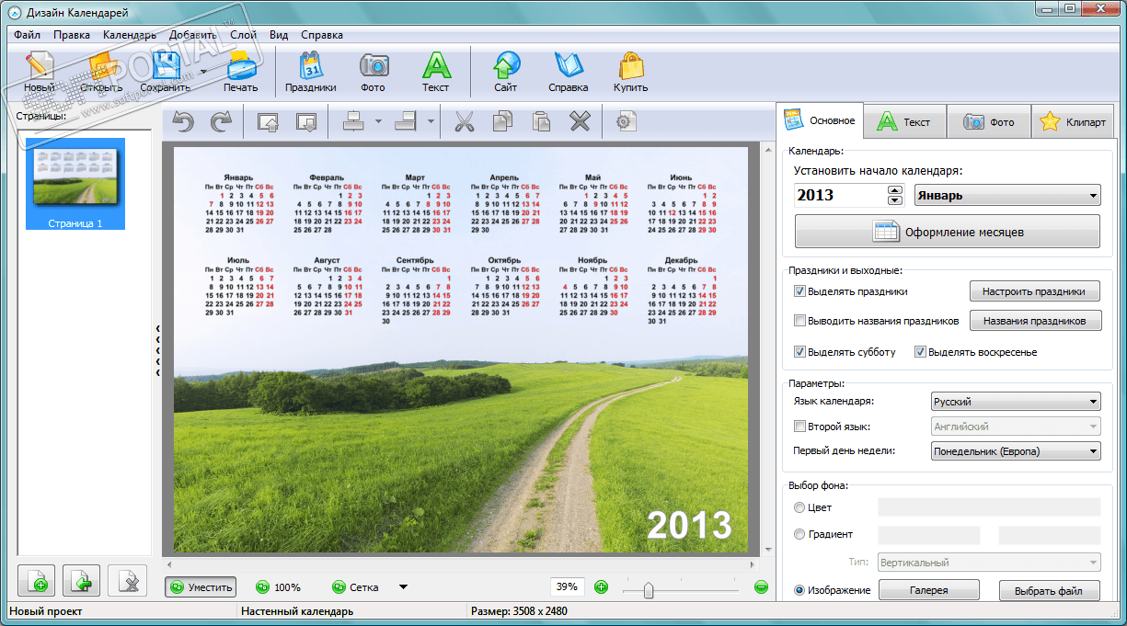The height and width of the screenshot is (626, 1127).
Task: Bring layer forward icon
Action: tap(268, 121)
